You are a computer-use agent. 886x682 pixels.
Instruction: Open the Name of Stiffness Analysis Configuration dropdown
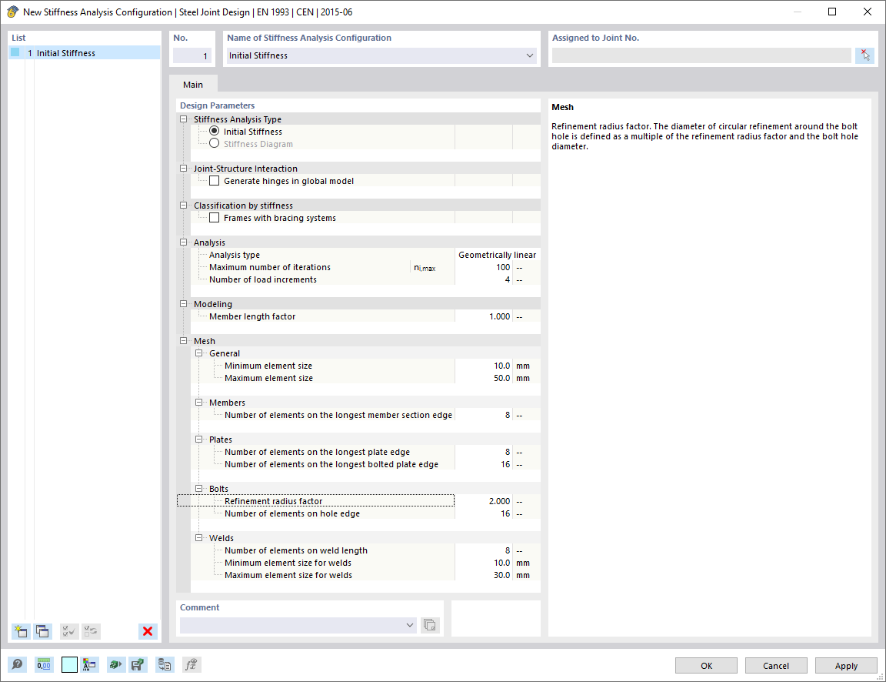point(529,55)
